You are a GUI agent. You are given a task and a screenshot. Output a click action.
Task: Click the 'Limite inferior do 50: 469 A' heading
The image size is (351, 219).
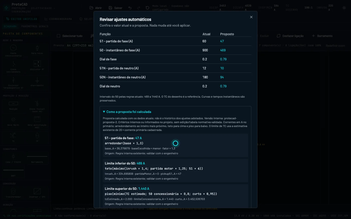point(125,163)
